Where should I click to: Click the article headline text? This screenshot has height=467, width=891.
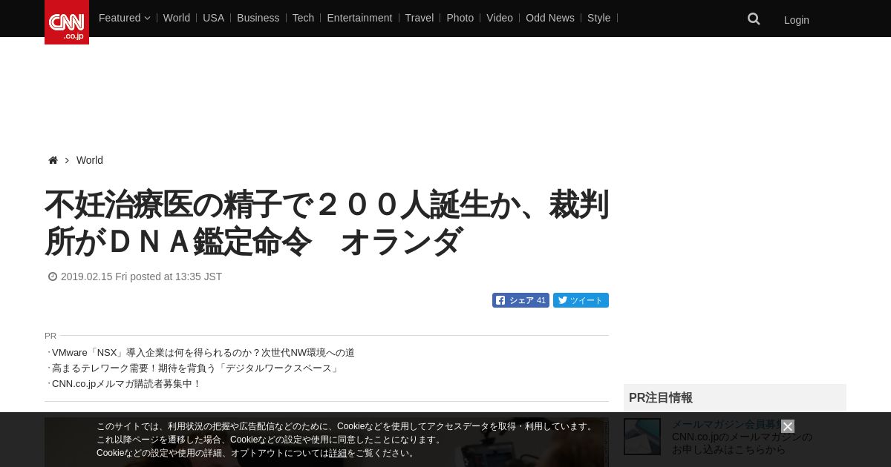click(327, 223)
